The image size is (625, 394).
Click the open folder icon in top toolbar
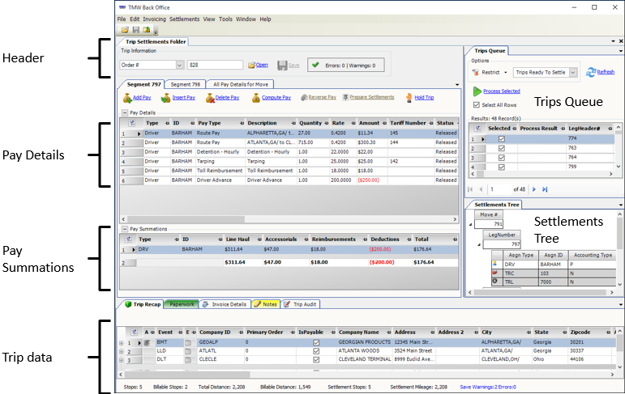pyautogui.click(x=124, y=29)
